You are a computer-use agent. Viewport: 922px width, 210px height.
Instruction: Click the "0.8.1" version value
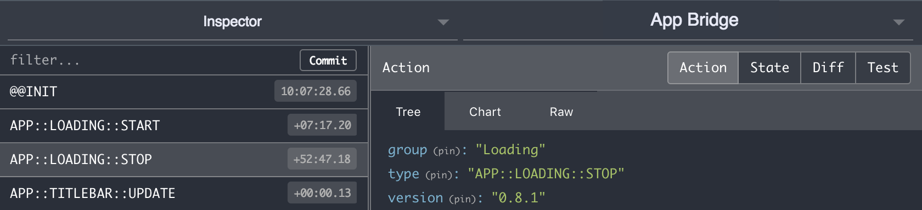pos(519,198)
